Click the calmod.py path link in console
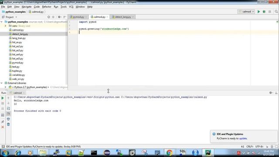 (164, 97)
